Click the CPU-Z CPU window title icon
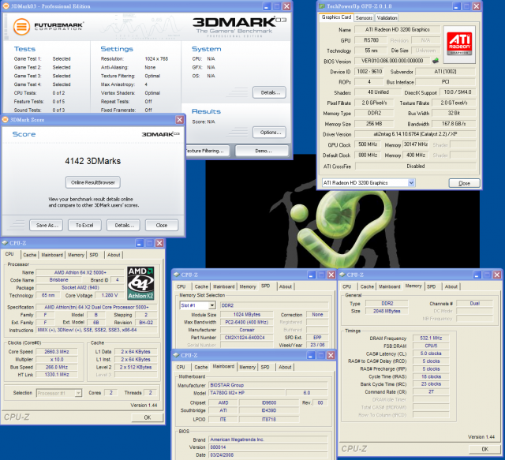The height and width of the screenshot is (460, 505). pos(5,243)
